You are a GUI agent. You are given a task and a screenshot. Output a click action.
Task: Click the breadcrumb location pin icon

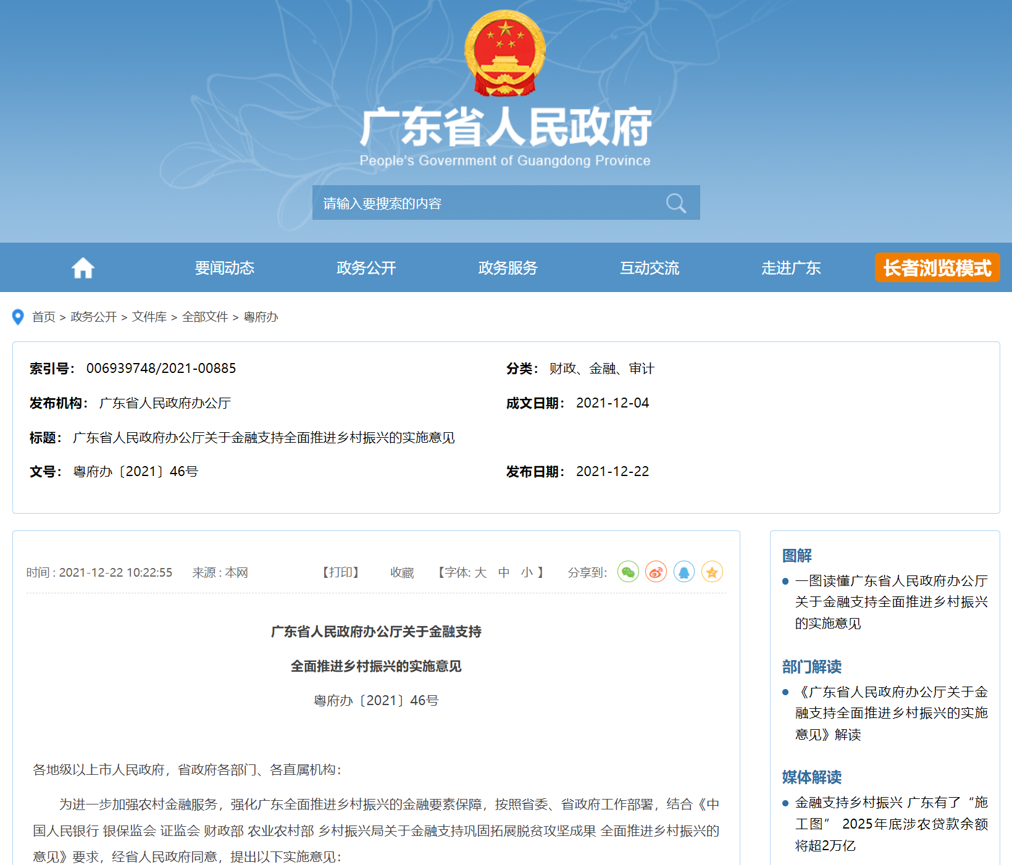click(x=18, y=317)
